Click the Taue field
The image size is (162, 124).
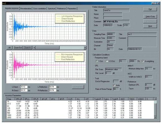pos(149,88)
